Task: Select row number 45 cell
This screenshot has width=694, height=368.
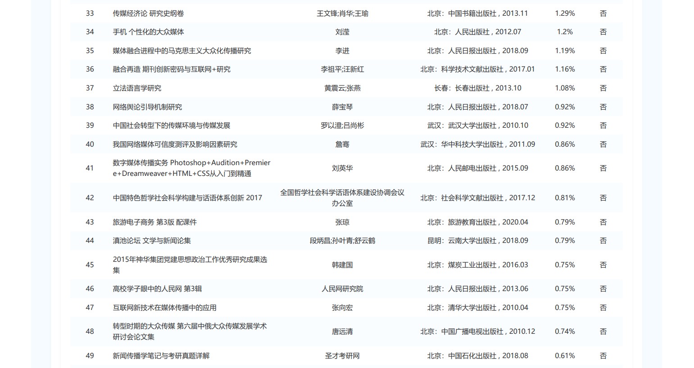Action: [90, 265]
